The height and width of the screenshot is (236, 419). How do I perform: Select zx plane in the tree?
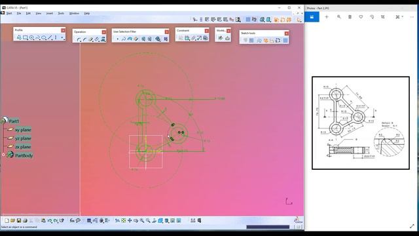23,147
